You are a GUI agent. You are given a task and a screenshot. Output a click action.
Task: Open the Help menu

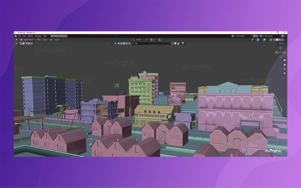coord(45,36)
